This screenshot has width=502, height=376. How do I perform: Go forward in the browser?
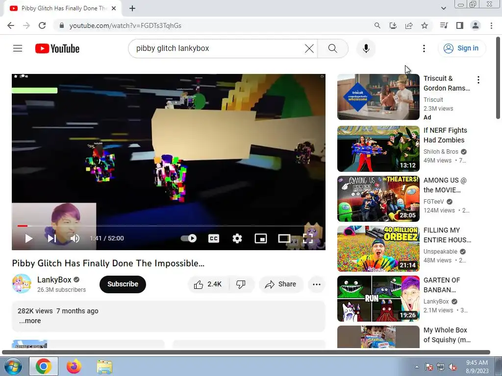click(26, 25)
